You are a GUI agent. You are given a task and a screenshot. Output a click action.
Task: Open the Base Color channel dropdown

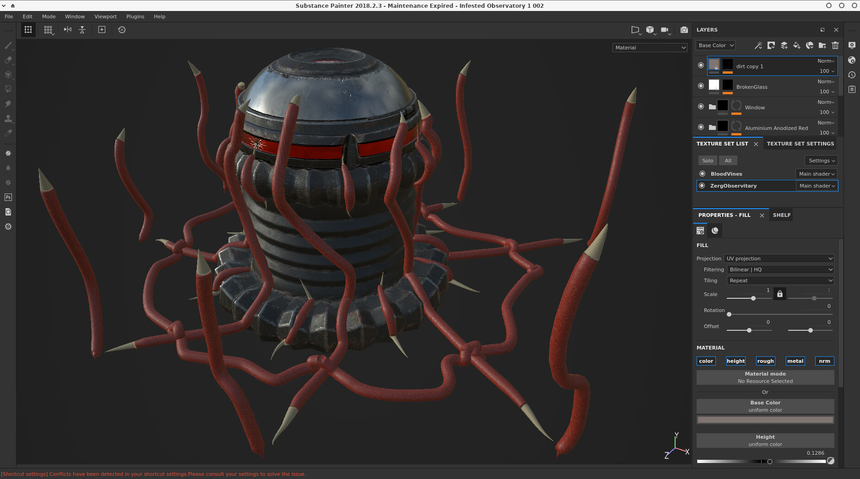pos(716,45)
